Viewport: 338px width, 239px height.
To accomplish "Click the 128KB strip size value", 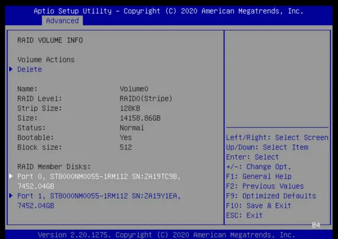I will (130, 108).
